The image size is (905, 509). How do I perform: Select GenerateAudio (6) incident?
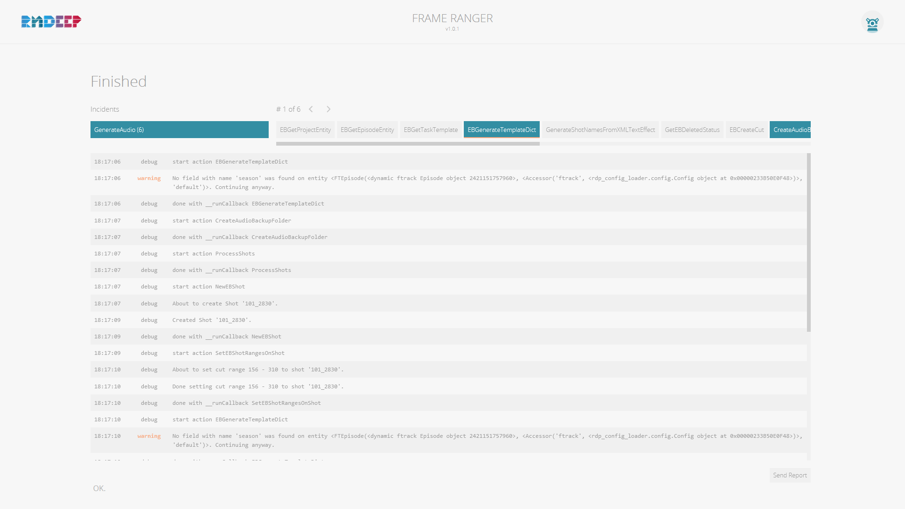coord(179,130)
